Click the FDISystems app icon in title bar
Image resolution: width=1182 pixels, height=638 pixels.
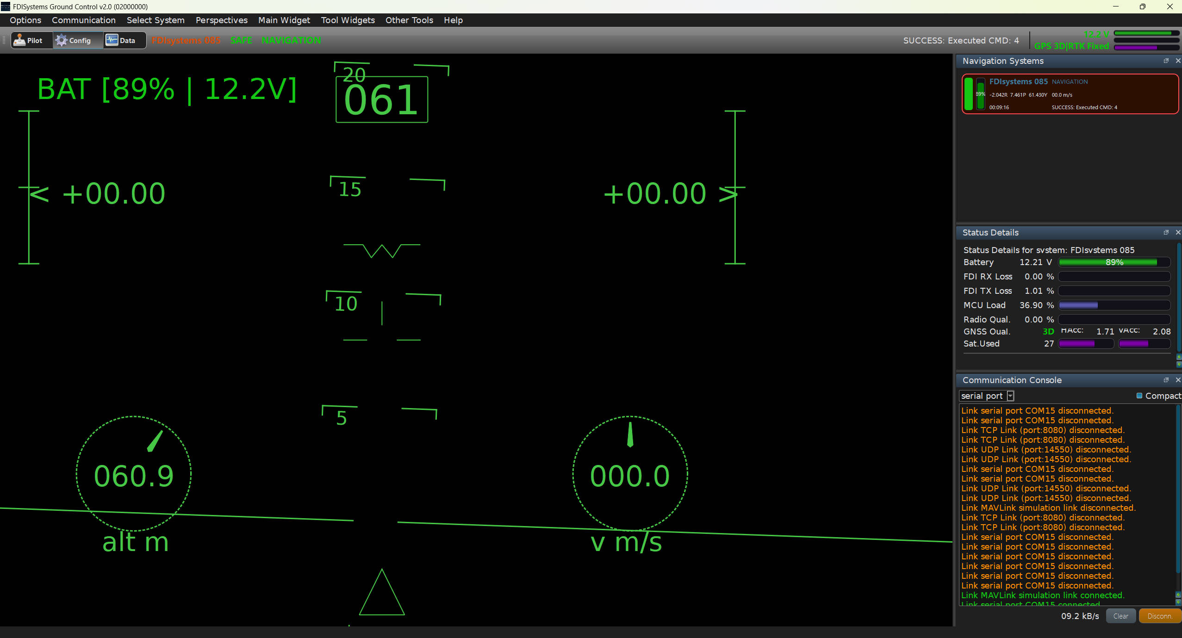6,6
